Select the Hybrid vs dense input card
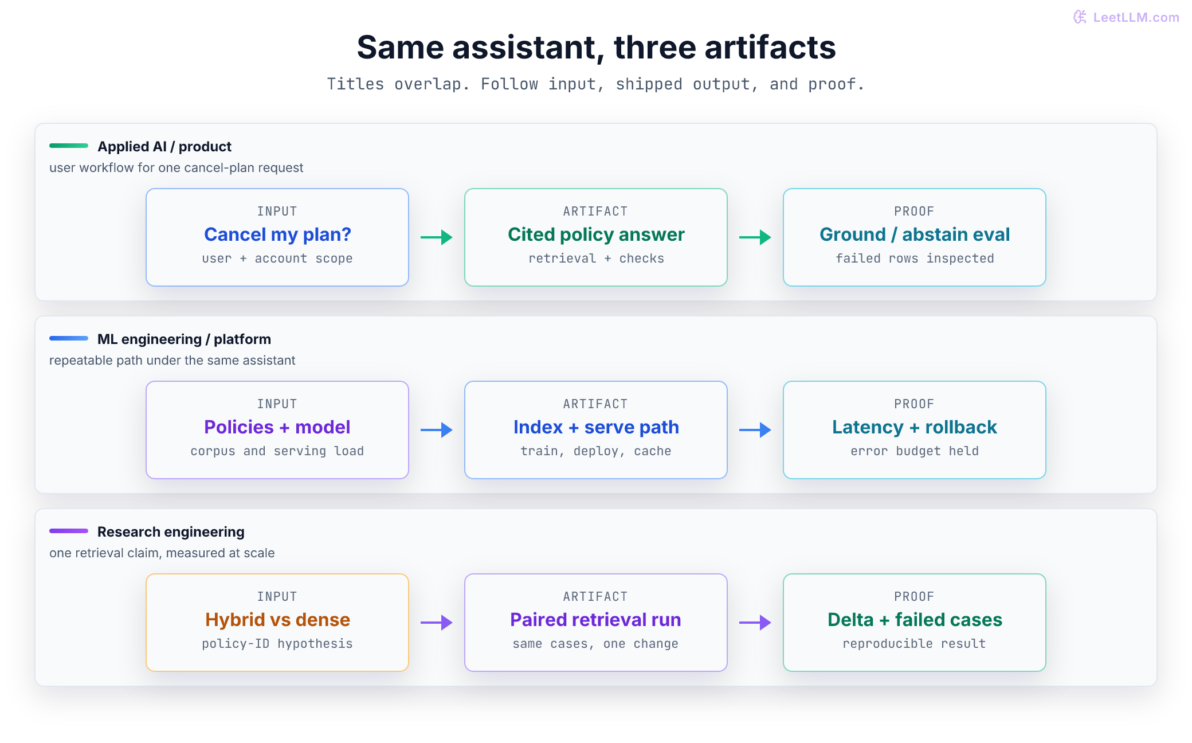 click(277, 623)
